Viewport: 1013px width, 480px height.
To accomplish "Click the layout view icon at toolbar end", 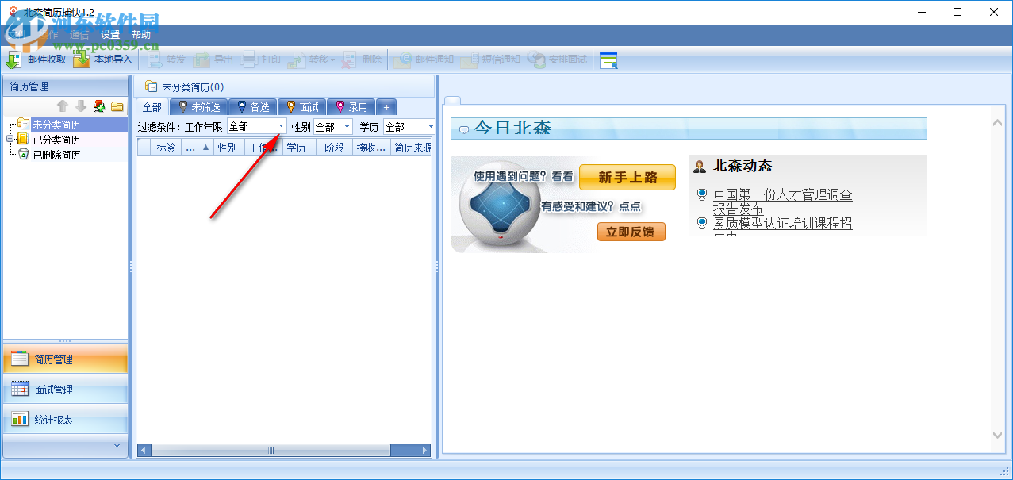I will [x=608, y=60].
